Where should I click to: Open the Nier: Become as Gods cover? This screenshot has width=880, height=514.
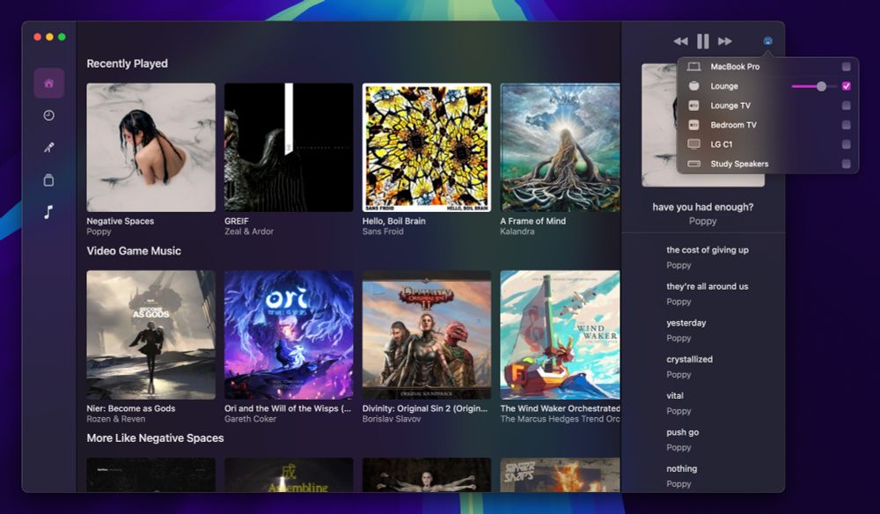tap(151, 335)
